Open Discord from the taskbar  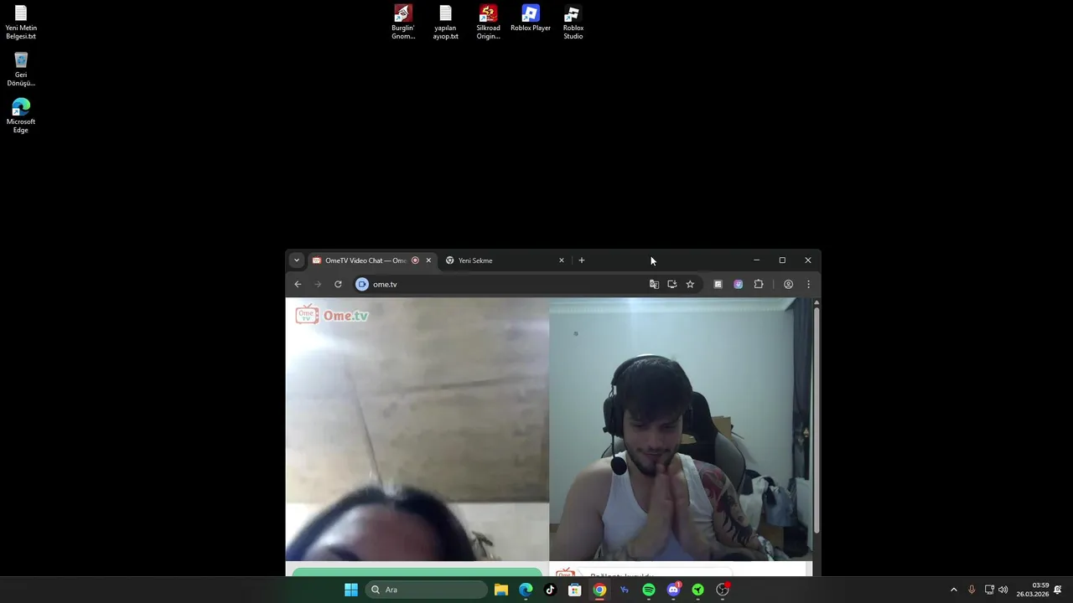pyautogui.click(x=673, y=590)
